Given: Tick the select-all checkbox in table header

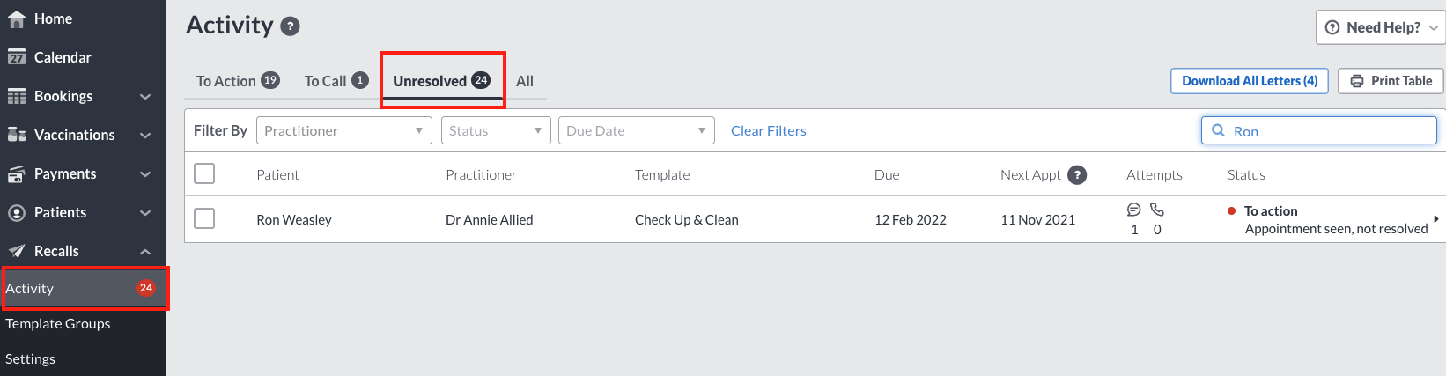Looking at the screenshot, I should coord(204,173).
